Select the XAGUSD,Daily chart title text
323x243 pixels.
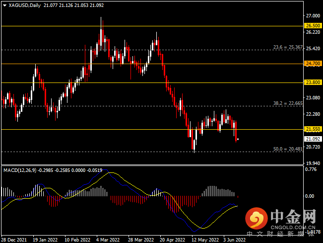pos(24,5)
